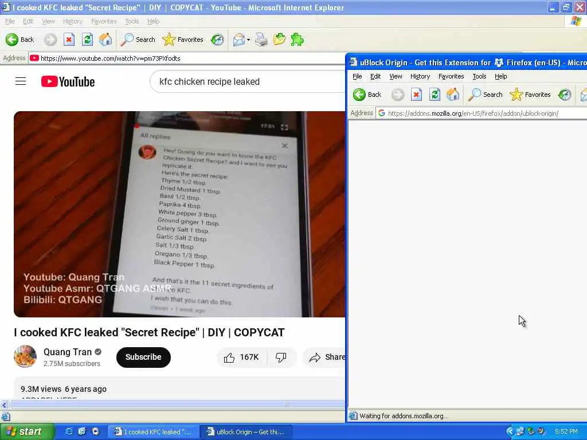The width and height of the screenshot is (587, 440).
Task: Open Quang Tran channel name link
Action: tap(68, 352)
